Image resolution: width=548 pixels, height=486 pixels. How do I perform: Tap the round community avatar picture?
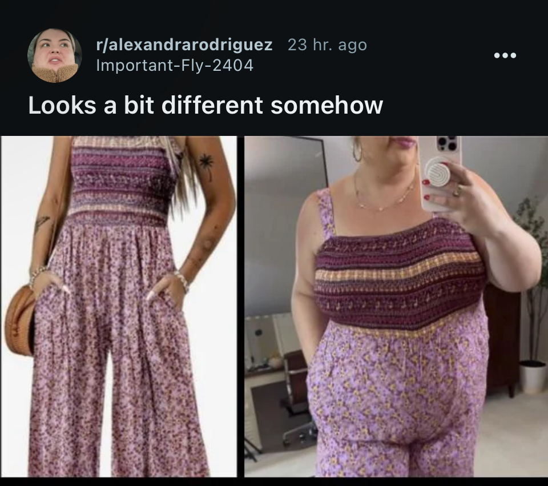[55, 55]
